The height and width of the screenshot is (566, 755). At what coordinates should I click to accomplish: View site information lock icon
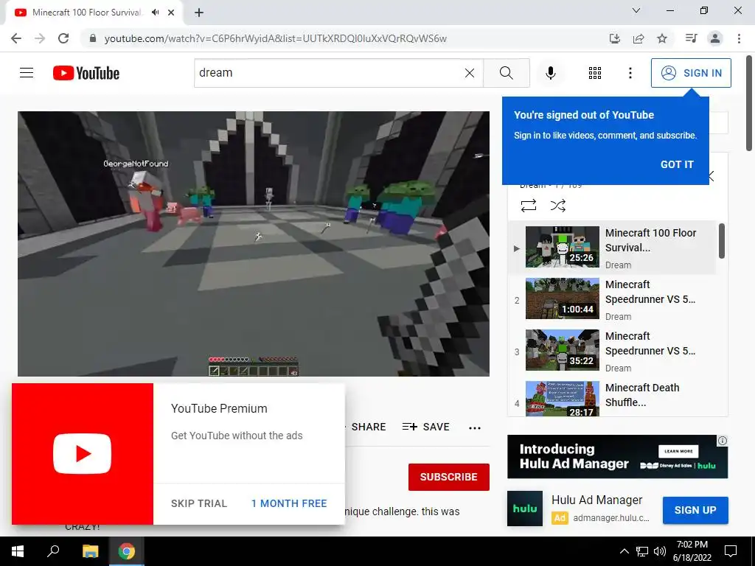[92, 38]
